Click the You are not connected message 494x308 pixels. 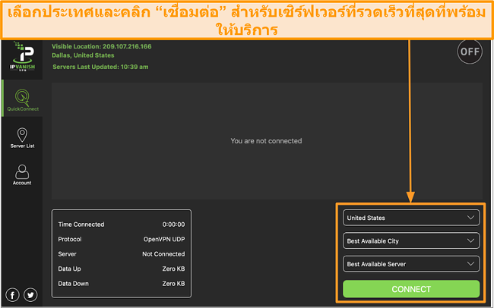click(x=266, y=141)
